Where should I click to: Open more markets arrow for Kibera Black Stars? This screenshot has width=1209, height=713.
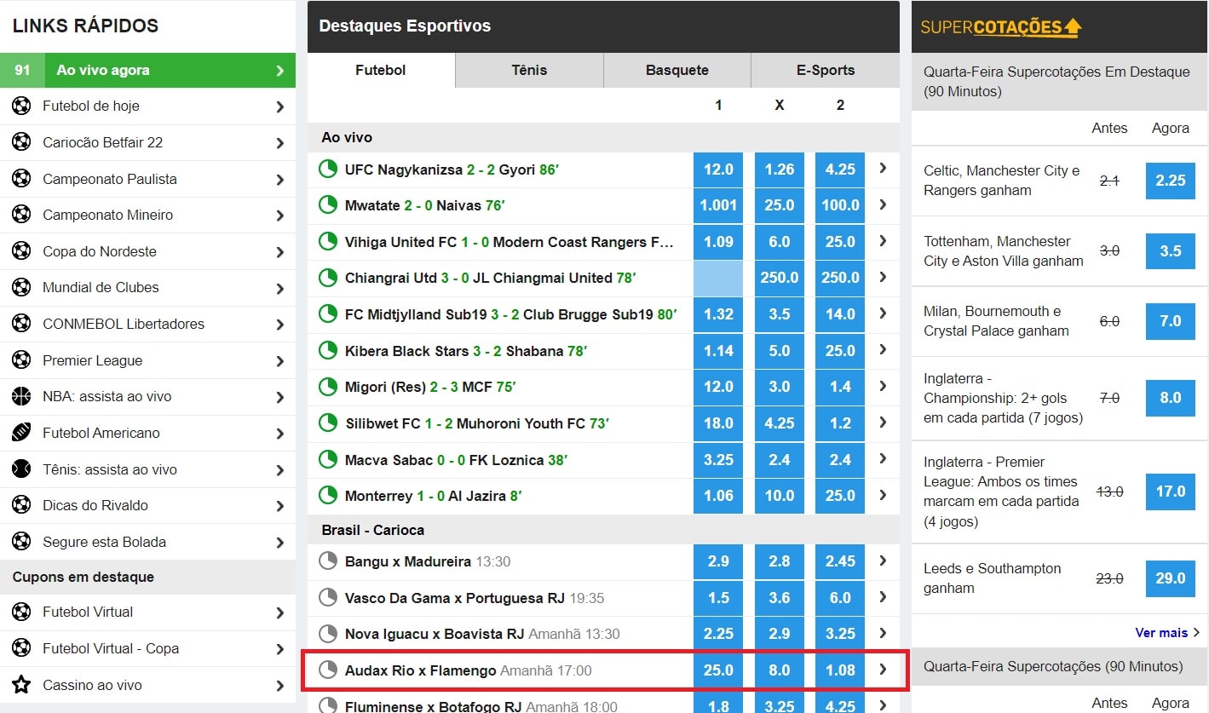(883, 350)
